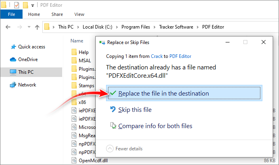Click the Explorer window folder icon in title bar

click(x=4, y=5)
